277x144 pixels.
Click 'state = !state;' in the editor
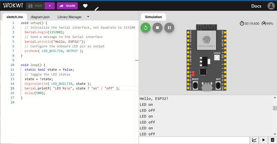tap(38, 79)
